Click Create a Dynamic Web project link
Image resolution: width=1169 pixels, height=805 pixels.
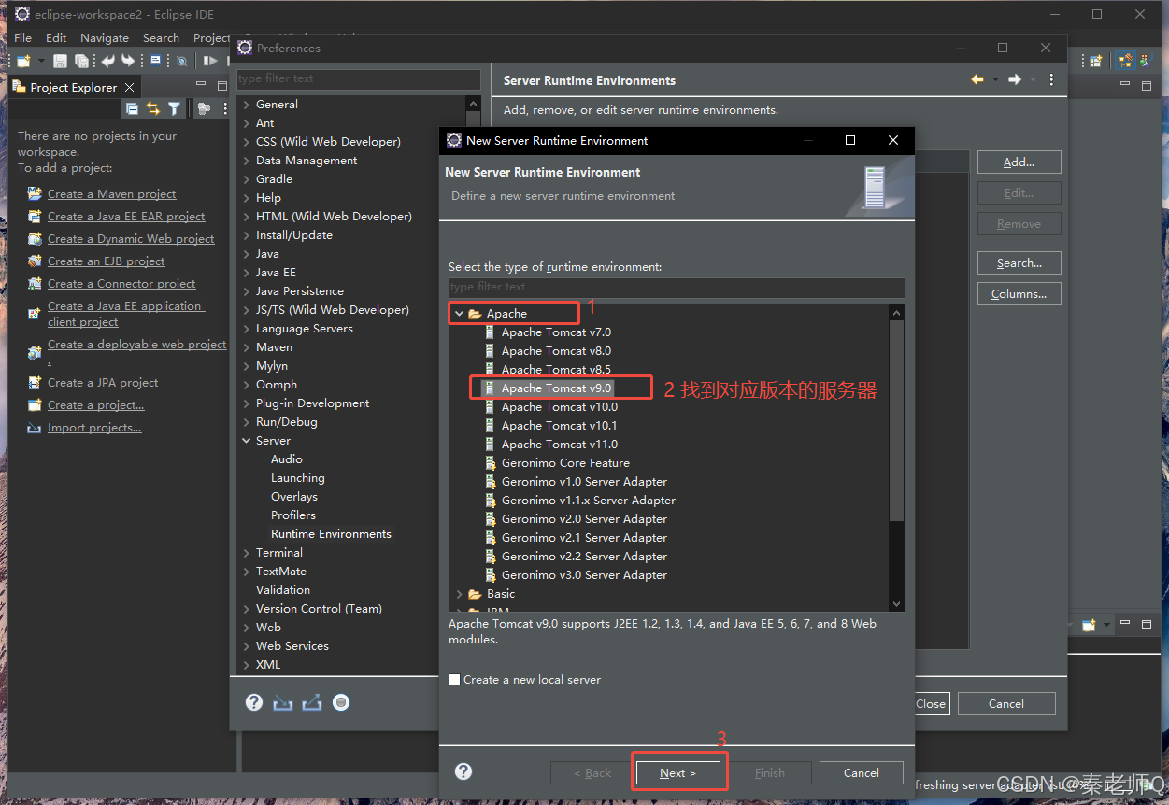[131, 239]
